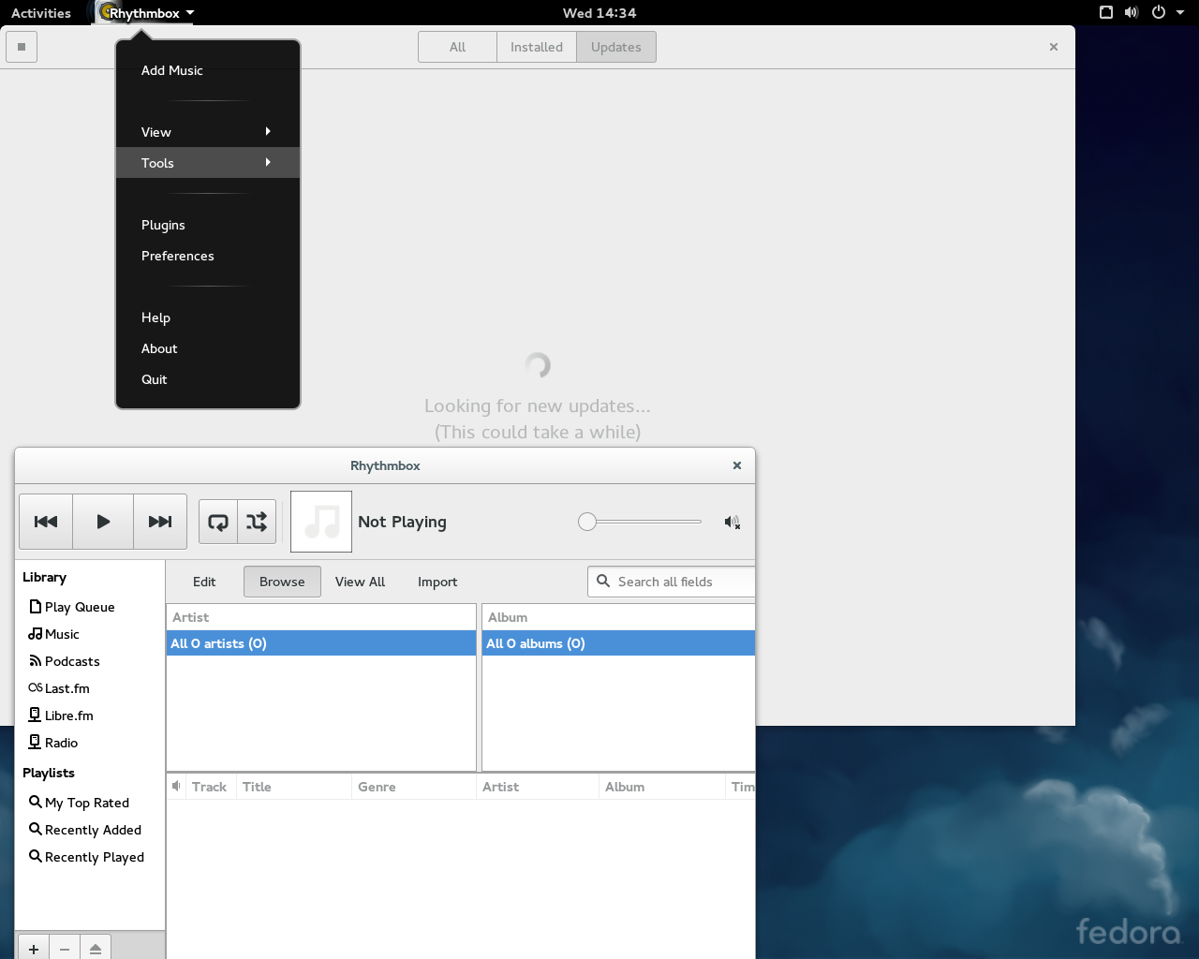
Task: Click the Import button
Action: coord(437,582)
